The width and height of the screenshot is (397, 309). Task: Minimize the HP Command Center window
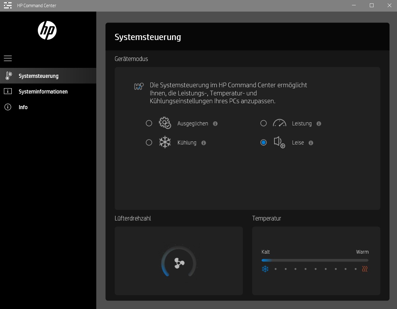354,5
